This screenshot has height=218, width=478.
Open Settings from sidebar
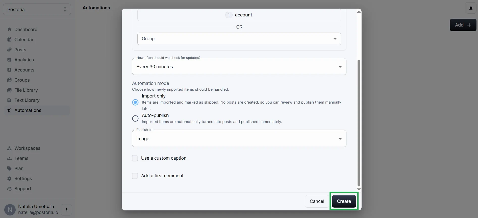tap(37, 178)
